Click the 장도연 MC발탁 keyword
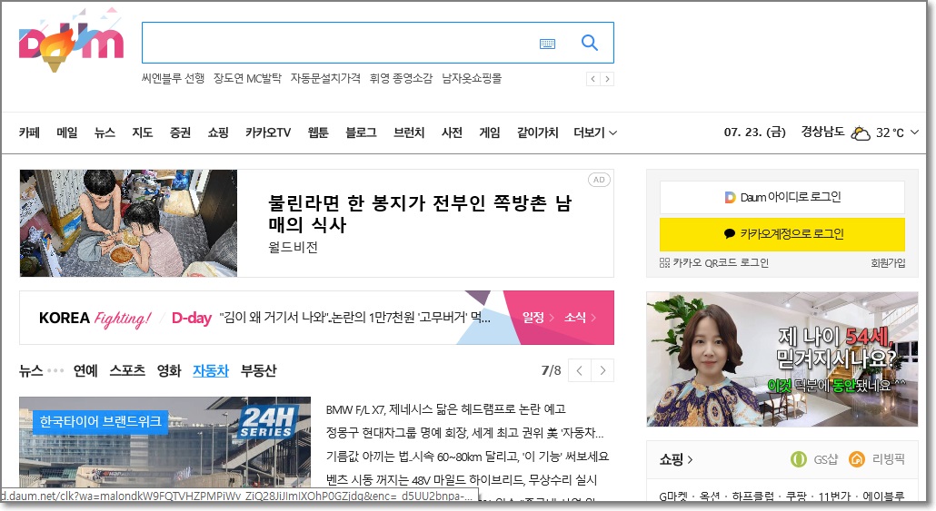 point(248,78)
